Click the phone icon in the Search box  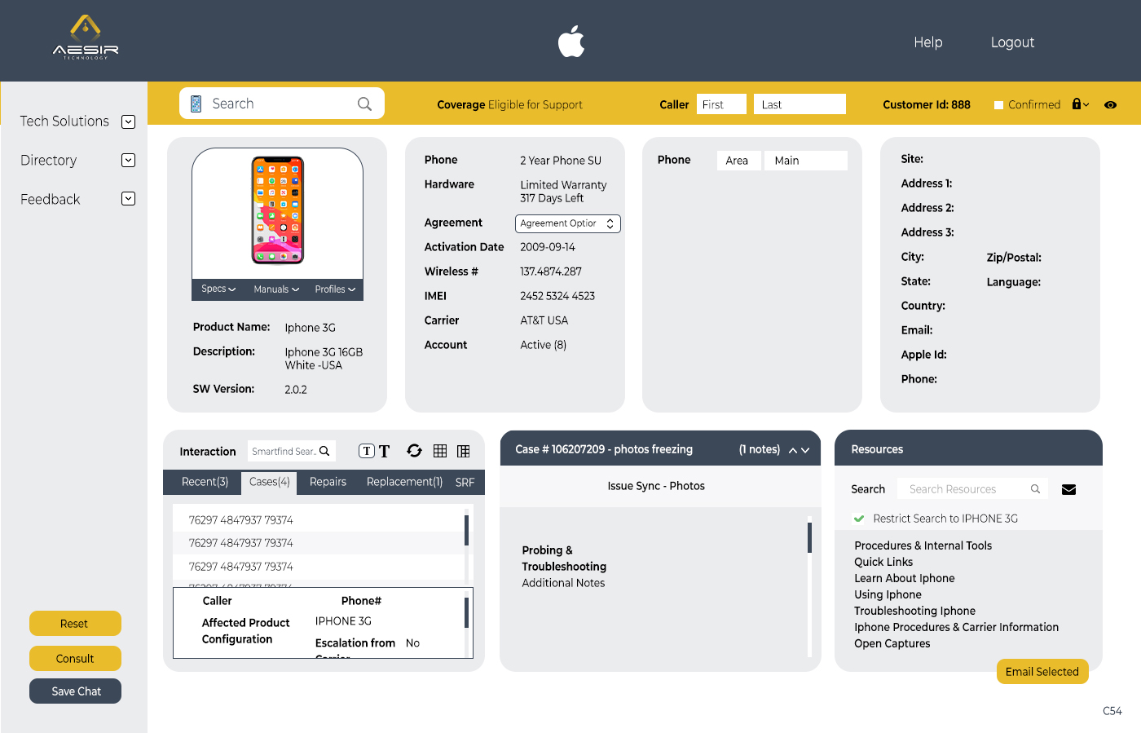[196, 104]
